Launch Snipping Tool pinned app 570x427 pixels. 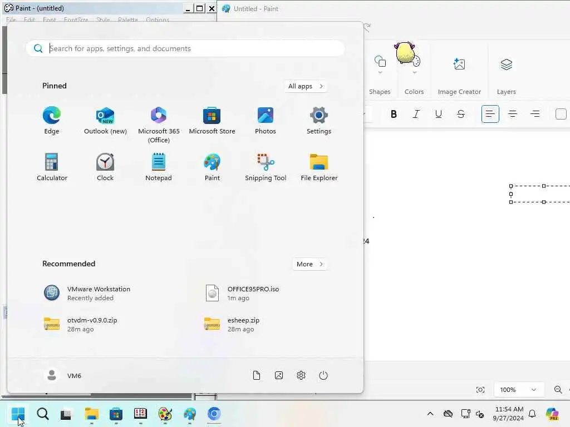point(266,167)
